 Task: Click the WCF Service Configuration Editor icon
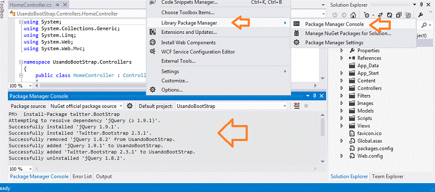click(153, 52)
